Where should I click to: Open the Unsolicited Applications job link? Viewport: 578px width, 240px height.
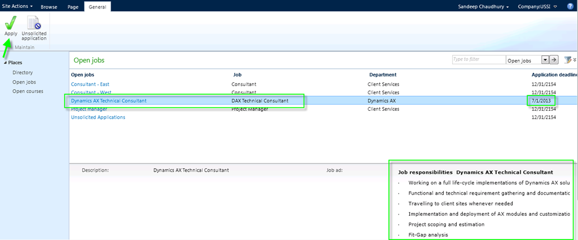point(98,117)
